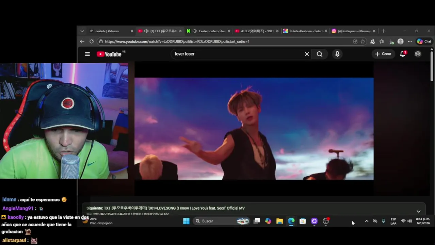The width and height of the screenshot is (435, 245).
Task: Open the Windows Start menu
Action: [186, 221]
